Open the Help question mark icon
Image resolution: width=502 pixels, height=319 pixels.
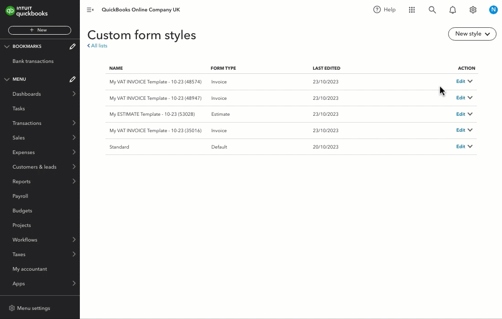click(x=377, y=10)
